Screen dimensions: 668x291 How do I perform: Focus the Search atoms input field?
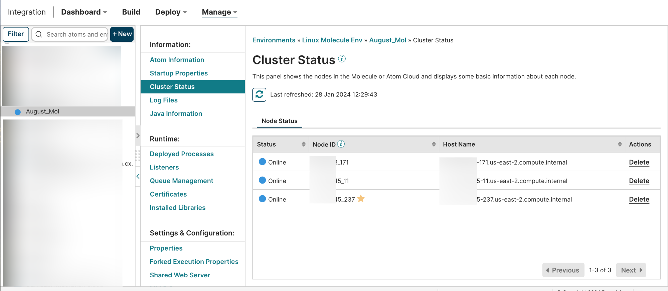point(76,34)
